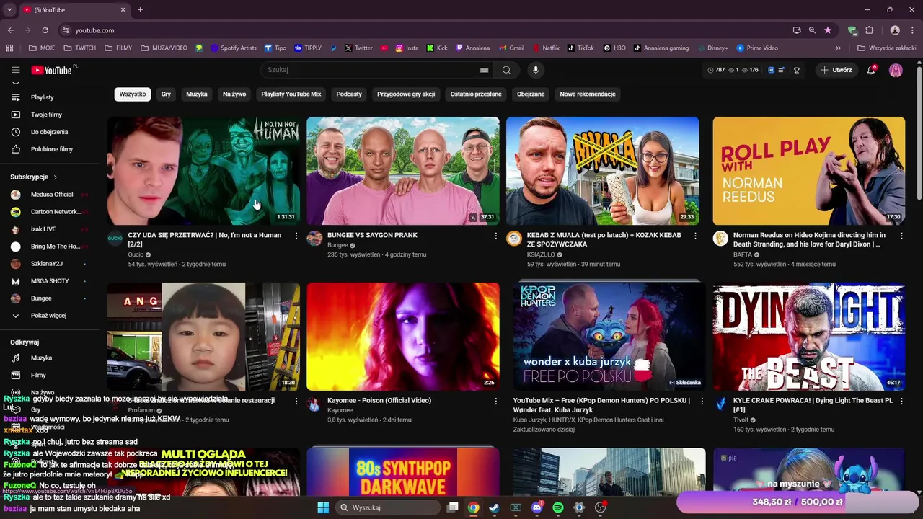
Task: Open the Netflix bookmark
Action: pos(547,48)
